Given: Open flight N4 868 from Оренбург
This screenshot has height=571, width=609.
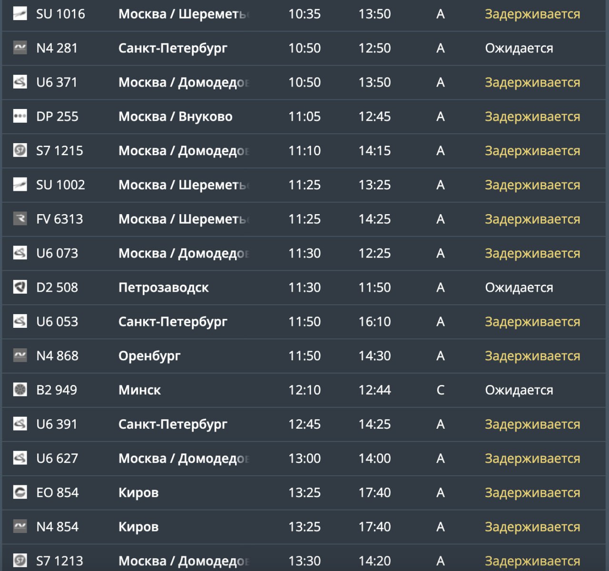Looking at the screenshot, I should 304,356.
